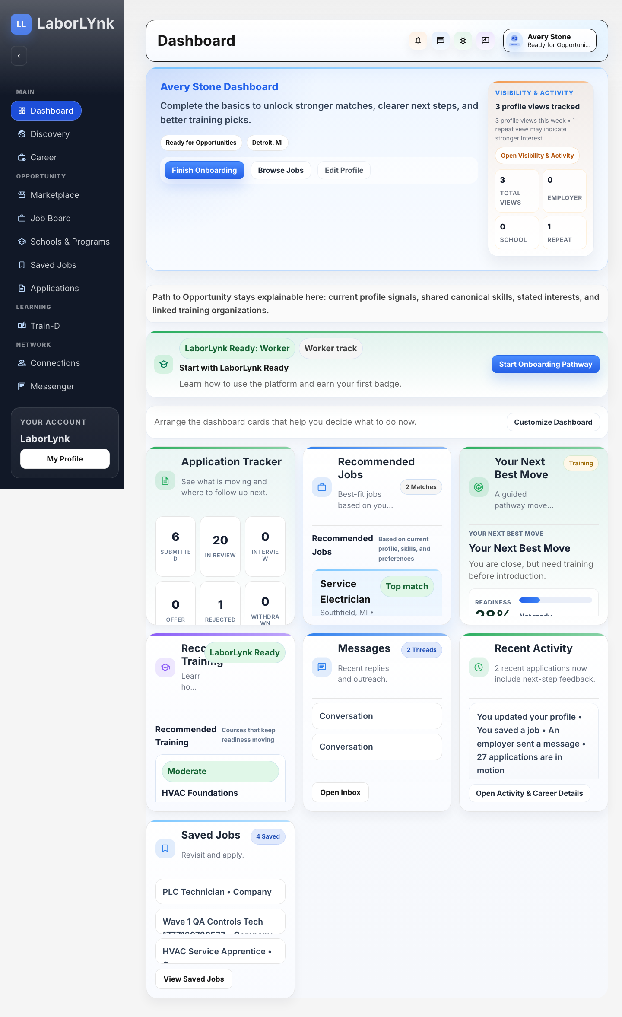Click the Saved Jobs bookmark icon
This screenshot has height=1017, width=622.
[x=165, y=849]
